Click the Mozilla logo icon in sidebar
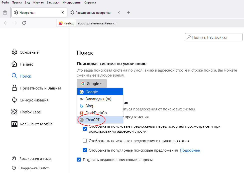Image resolution: width=244 pixels, height=173 pixels. coord(14,124)
